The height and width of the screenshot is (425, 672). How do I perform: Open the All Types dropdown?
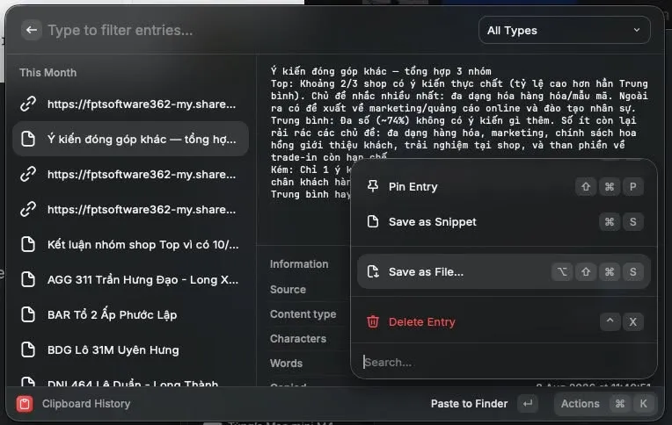(564, 30)
